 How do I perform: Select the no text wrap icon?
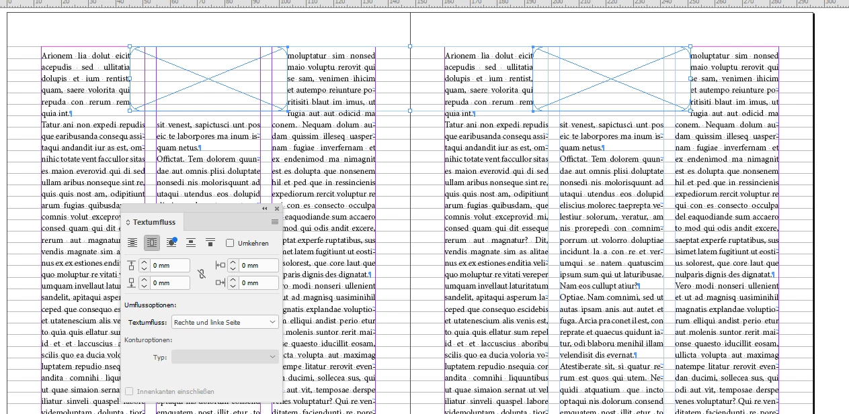click(132, 243)
